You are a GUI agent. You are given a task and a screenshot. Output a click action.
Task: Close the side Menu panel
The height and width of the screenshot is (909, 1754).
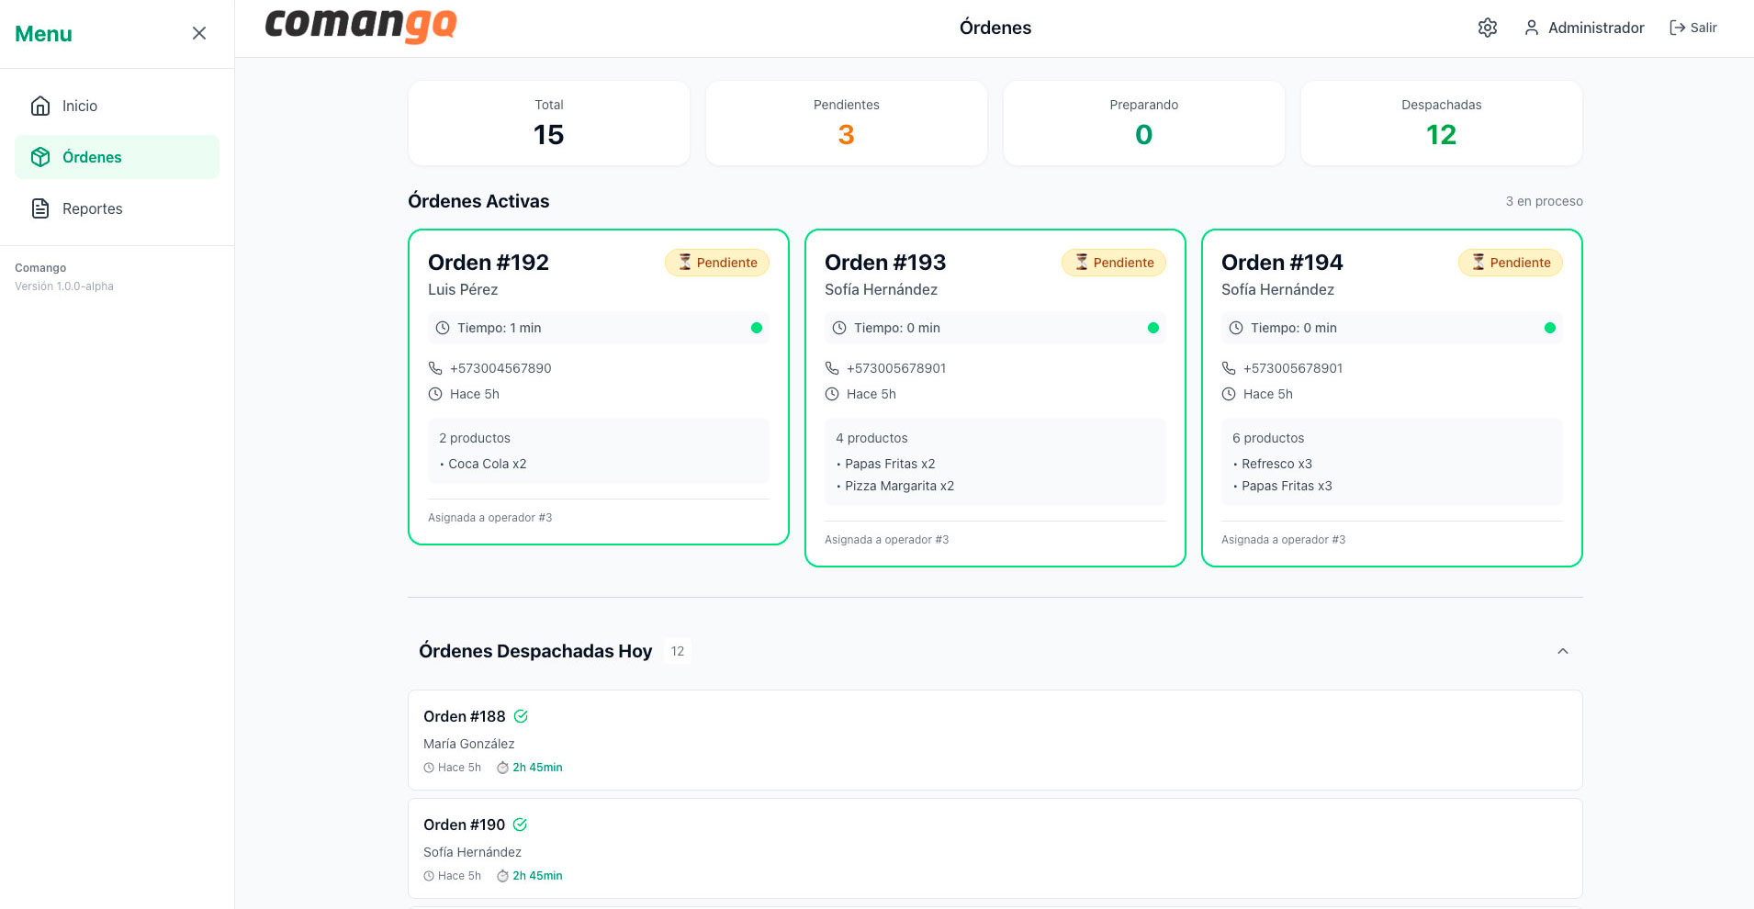[x=198, y=33]
